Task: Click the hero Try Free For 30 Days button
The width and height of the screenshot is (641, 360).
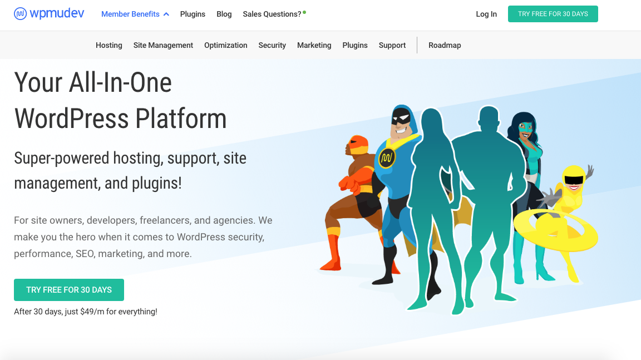Action: click(69, 290)
